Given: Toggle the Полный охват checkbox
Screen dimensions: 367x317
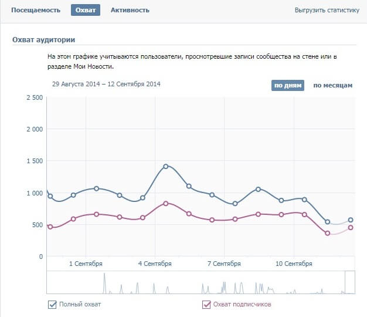Looking at the screenshot, I should pyautogui.click(x=53, y=304).
